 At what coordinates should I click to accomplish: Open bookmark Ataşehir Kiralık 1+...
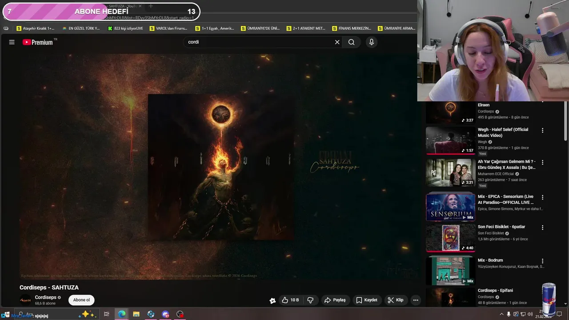pos(36,28)
